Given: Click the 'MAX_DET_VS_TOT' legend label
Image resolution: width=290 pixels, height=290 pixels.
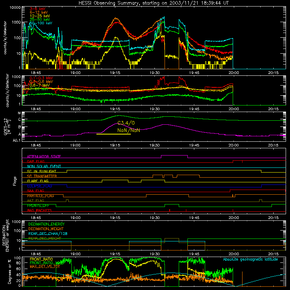Looking at the screenshot, I should (45, 266).
